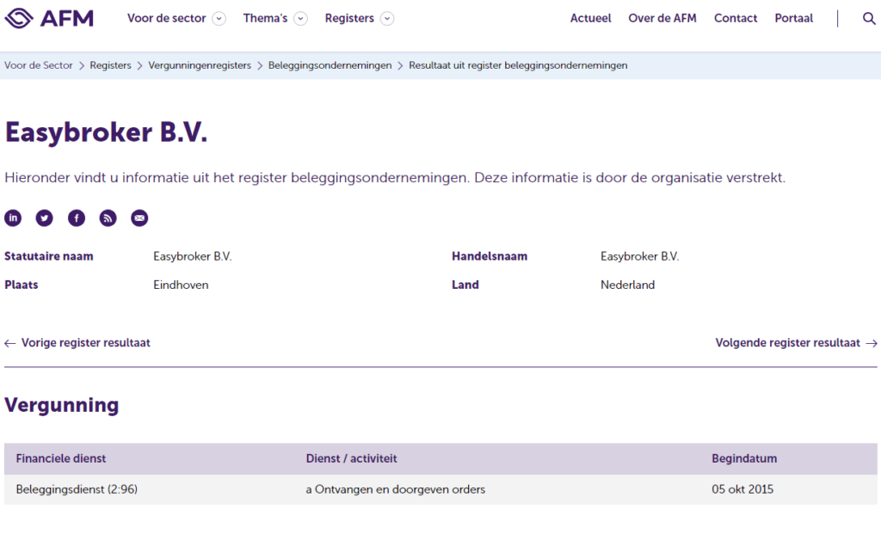Click the AFM logo
The width and height of the screenshot is (881, 534).
[49, 18]
